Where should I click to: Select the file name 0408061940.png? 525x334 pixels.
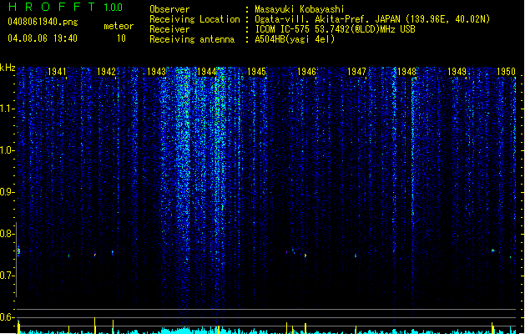click(x=43, y=22)
